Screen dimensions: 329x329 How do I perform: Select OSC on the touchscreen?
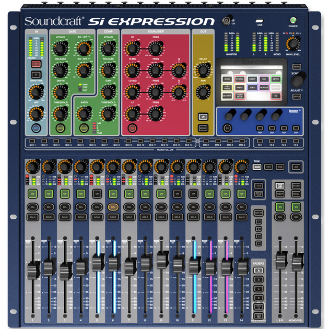pos(264,79)
